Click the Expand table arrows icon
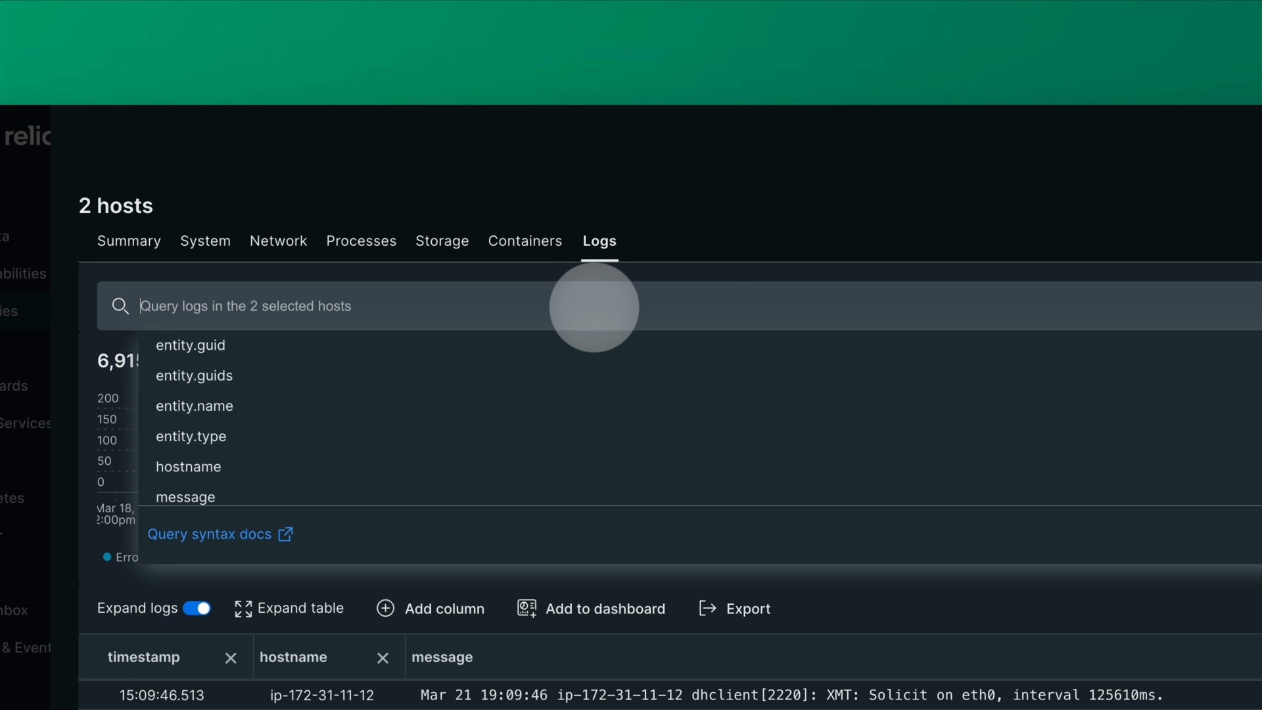 point(243,609)
